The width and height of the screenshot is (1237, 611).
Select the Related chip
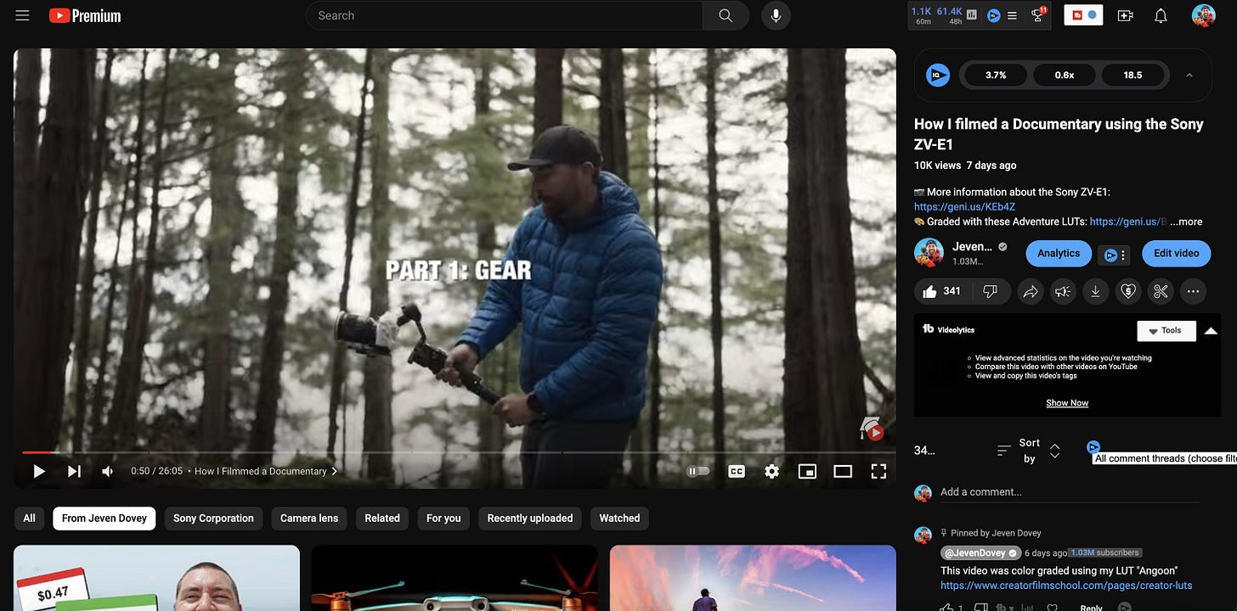[382, 519]
